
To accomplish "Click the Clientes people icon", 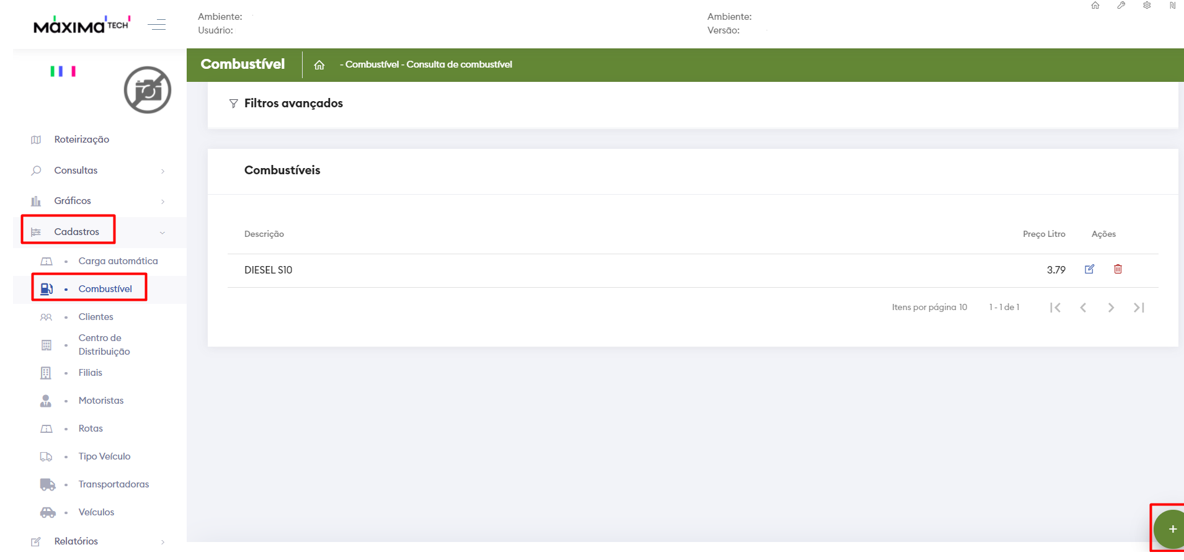I will click(x=47, y=317).
